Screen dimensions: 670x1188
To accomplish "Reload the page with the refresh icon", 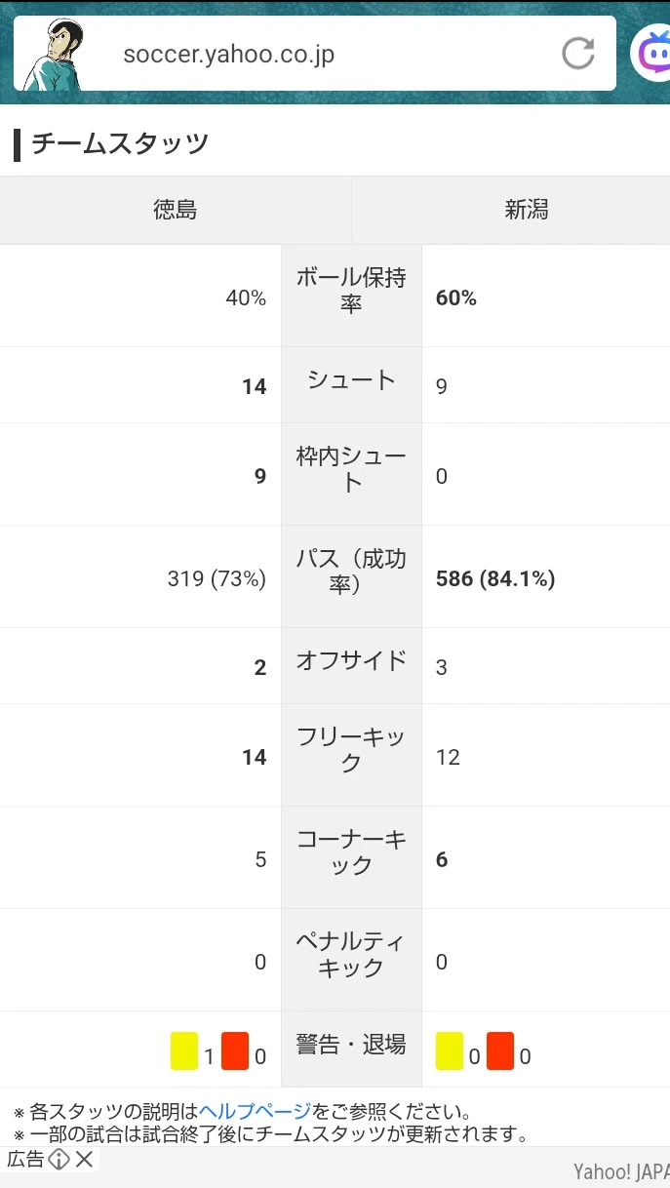I will (x=578, y=53).
